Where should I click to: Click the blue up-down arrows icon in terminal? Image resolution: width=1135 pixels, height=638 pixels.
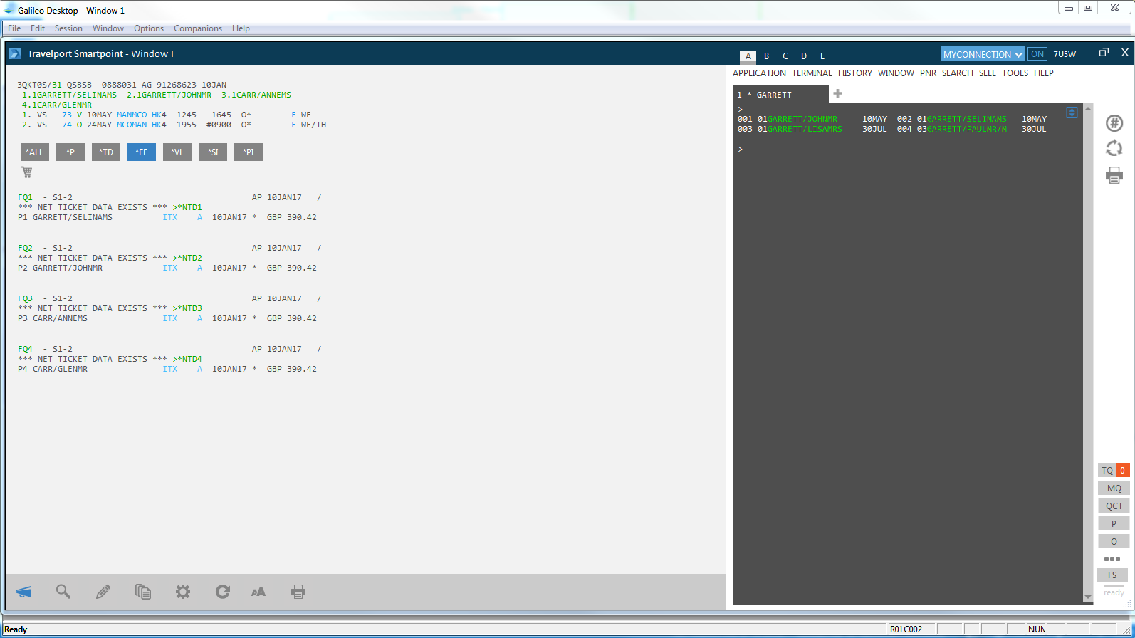(1072, 112)
